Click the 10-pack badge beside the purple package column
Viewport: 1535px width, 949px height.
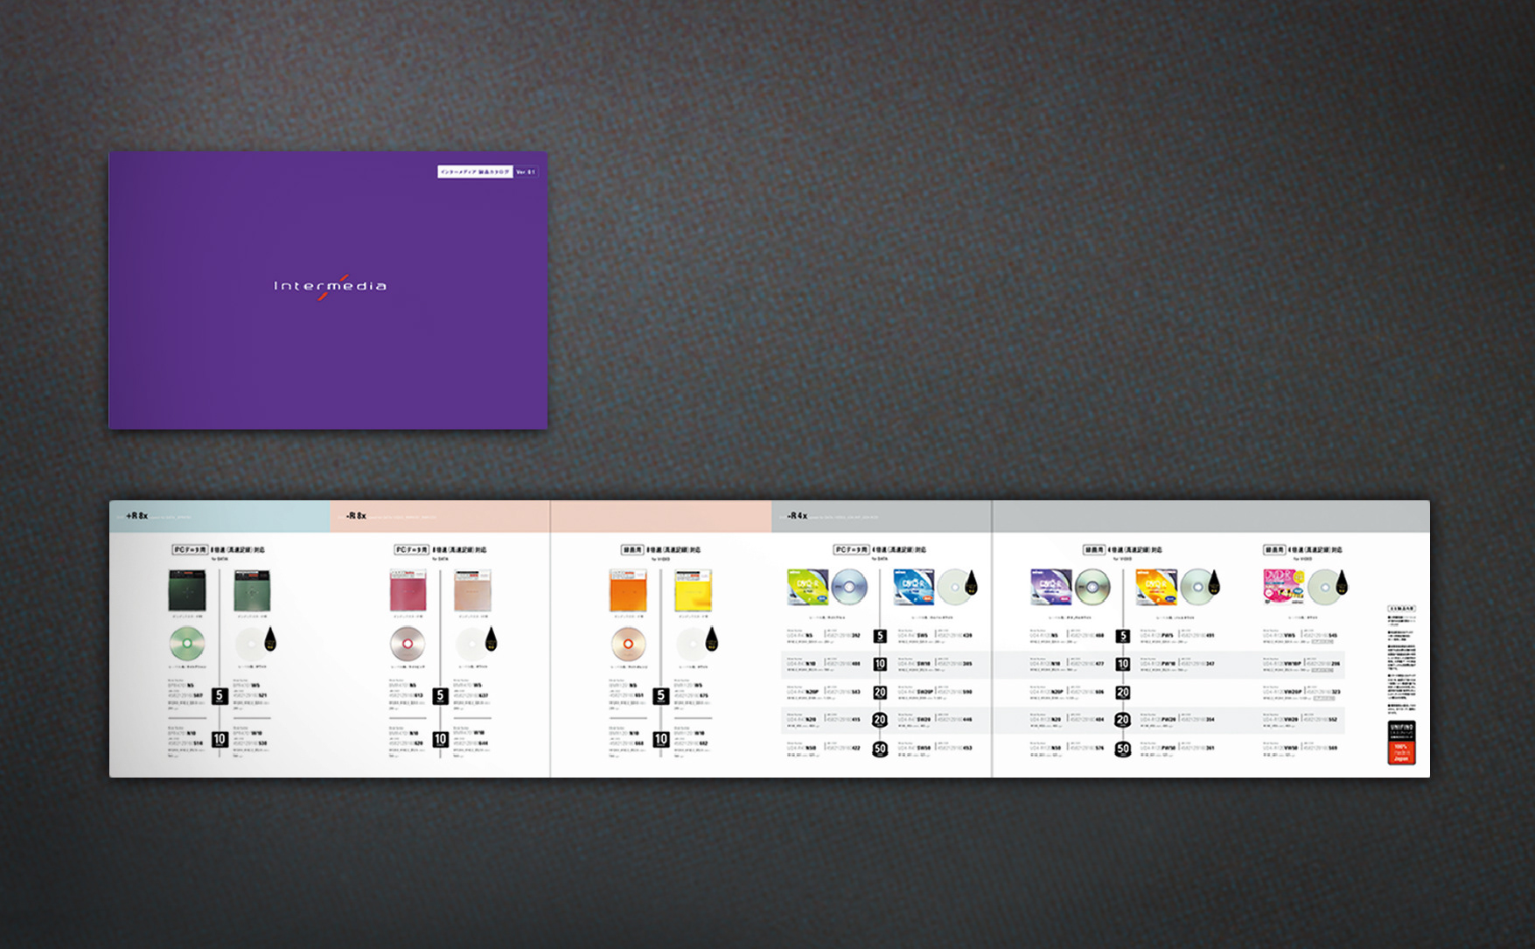click(1123, 664)
